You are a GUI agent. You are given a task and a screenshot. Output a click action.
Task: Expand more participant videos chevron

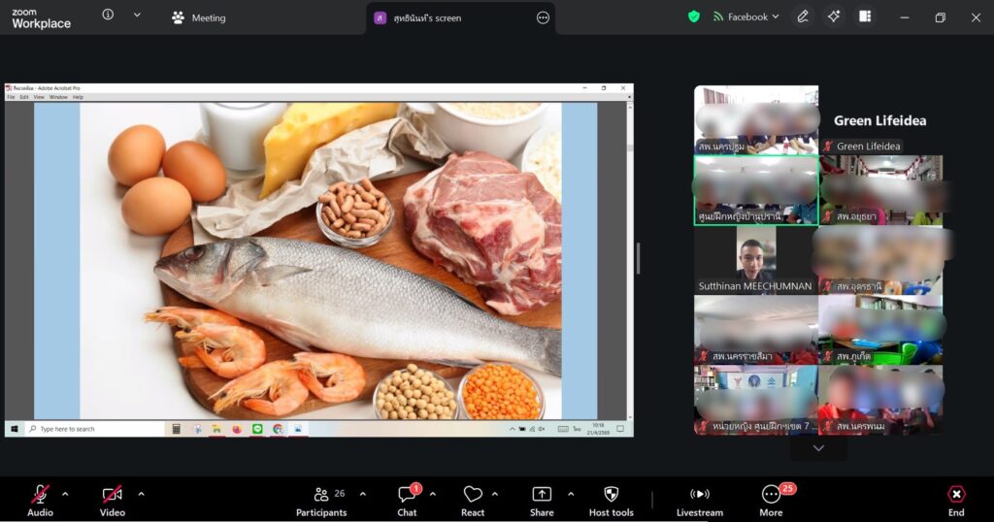[x=818, y=448]
